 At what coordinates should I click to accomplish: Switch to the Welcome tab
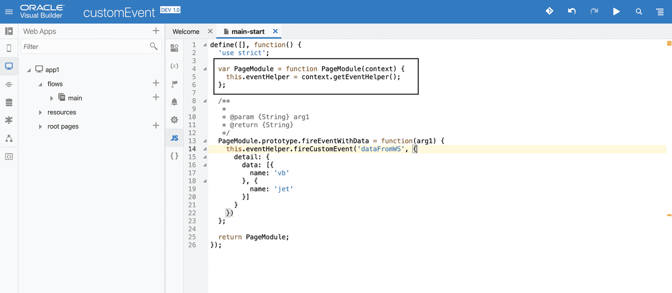click(186, 31)
